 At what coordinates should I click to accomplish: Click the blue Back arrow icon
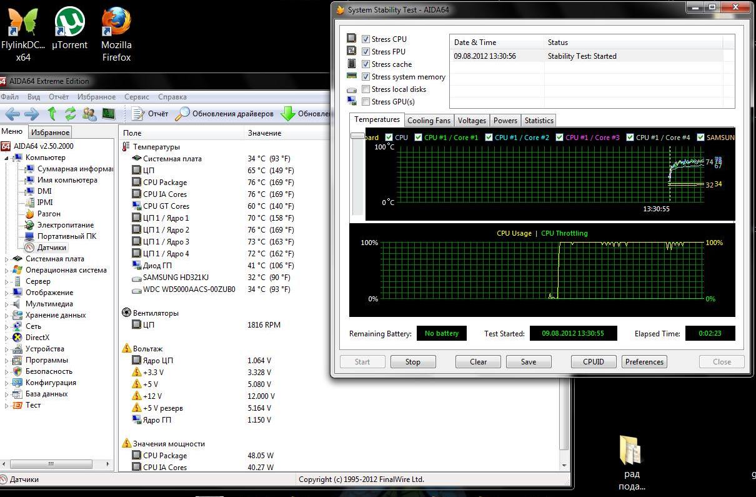coord(13,114)
